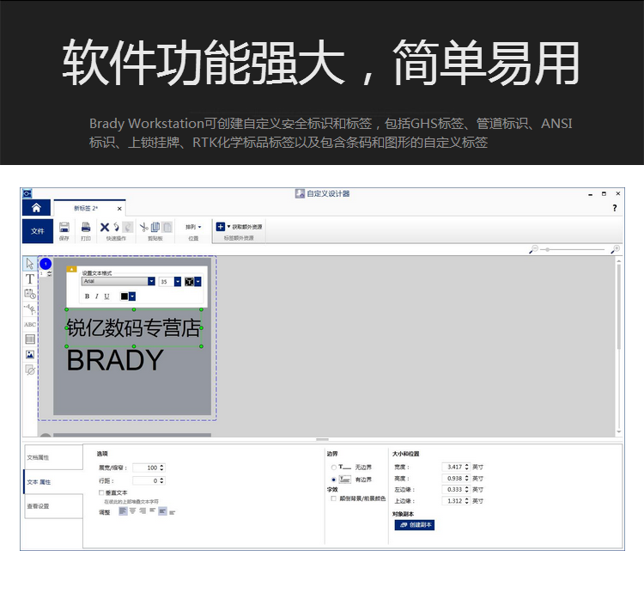Adjust the 行距 stepper arrows

point(161,480)
